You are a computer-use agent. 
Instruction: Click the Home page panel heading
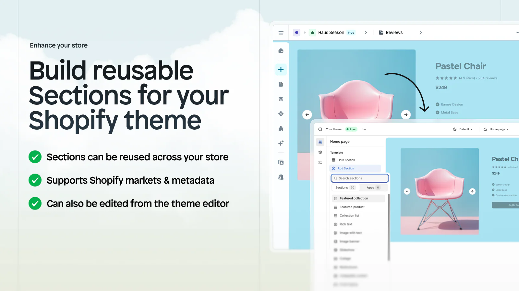(340, 142)
